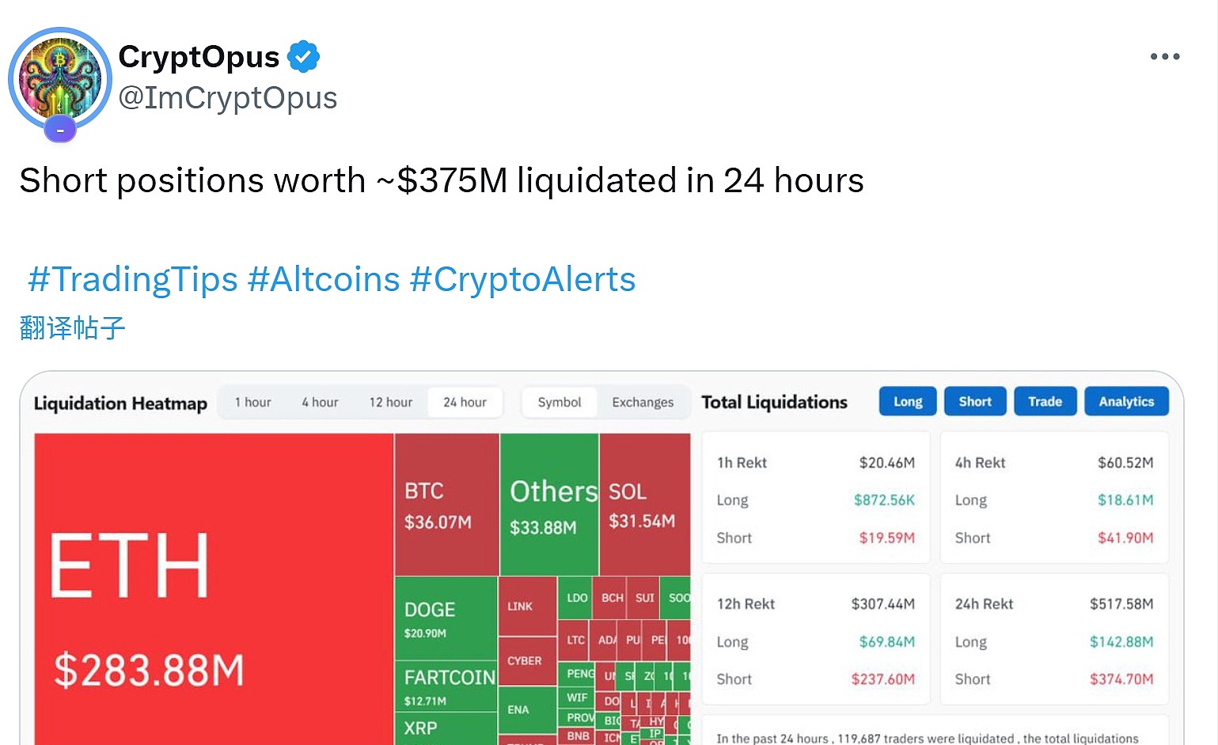The width and height of the screenshot is (1218, 745).
Task: Filter liquidations by Short positions
Action: pyautogui.click(x=975, y=401)
